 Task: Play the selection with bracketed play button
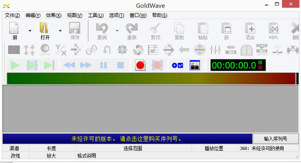coord(32,65)
